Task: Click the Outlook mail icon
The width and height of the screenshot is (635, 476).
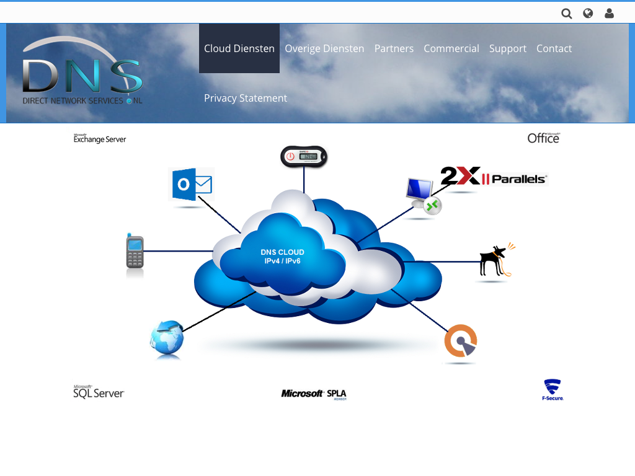Action: [x=192, y=184]
